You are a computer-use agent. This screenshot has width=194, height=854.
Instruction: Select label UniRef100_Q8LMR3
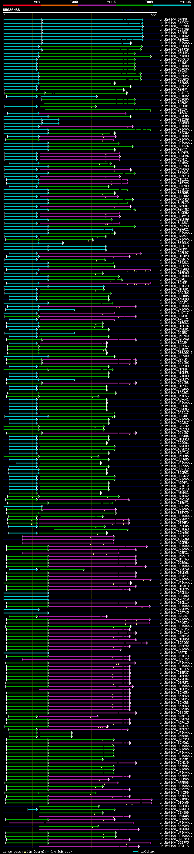pyautogui.click(x=174, y=53)
